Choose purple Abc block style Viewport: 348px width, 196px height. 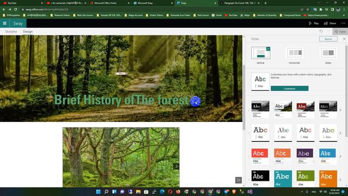pos(305,156)
